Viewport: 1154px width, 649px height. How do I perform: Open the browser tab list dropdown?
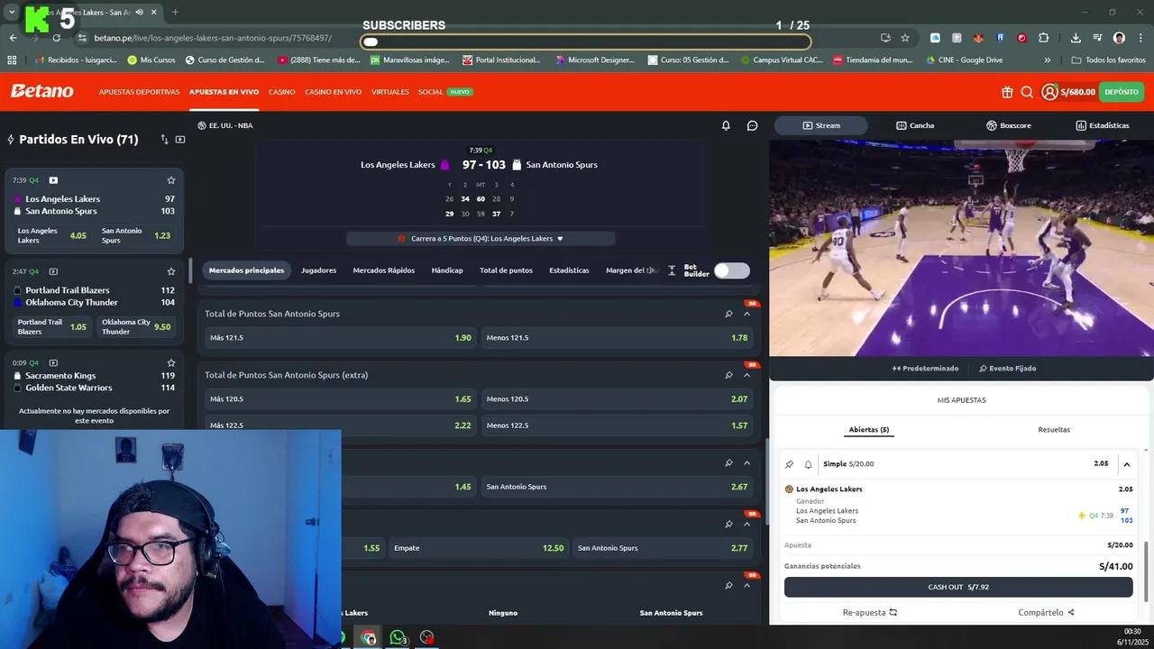pos(12,12)
